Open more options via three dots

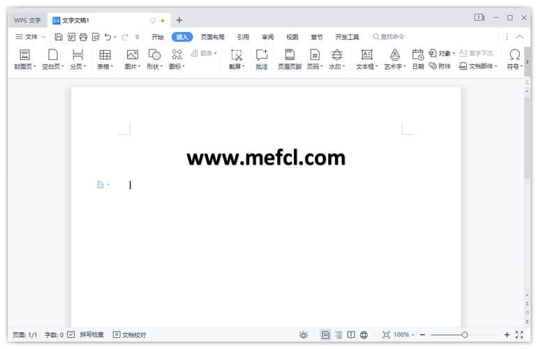click(x=507, y=37)
